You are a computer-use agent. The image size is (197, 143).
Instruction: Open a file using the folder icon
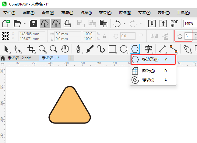click(17, 24)
